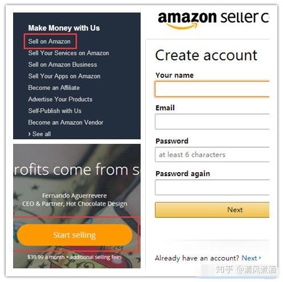Viewport: 283px width, 282px height.
Task: Open Advertise Your Products link
Action: pyautogui.click(x=60, y=99)
